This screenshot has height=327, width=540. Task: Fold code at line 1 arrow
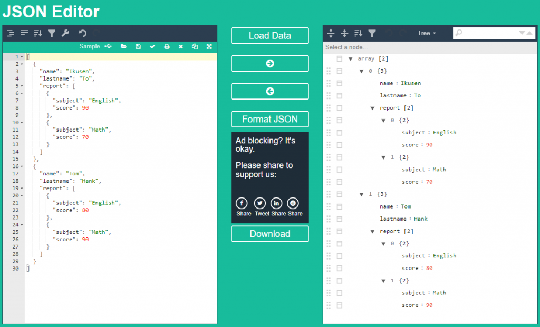pyautogui.click(x=22, y=57)
